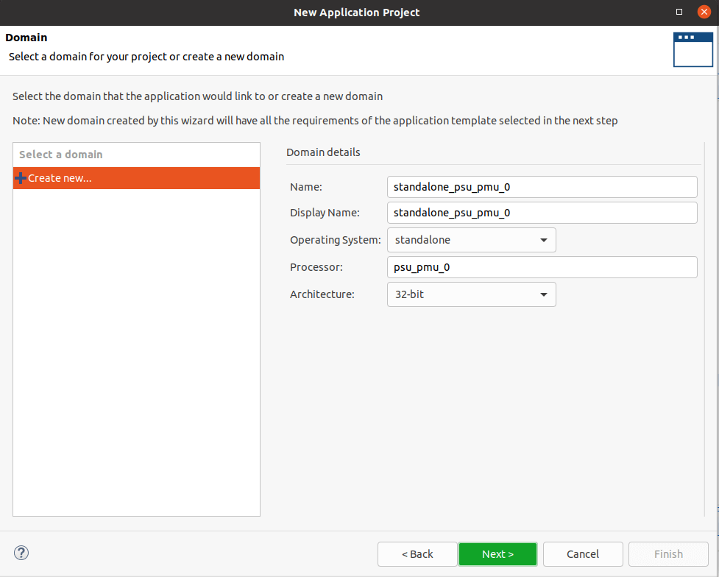Click the New Application Project title bar

[x=357, y=12]
